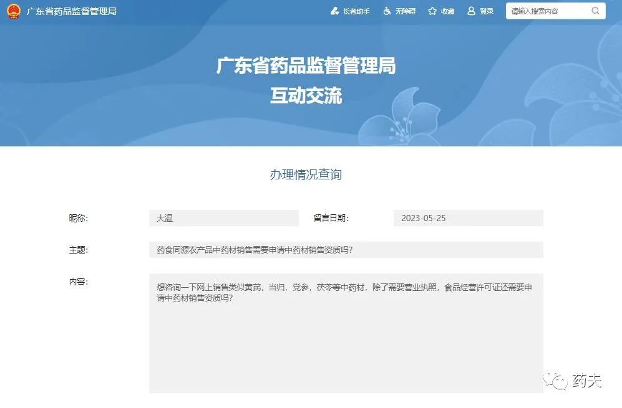Open 广东省药品监督管理局 site title link
Screen dimensions: 622x408
coord(72,11)
